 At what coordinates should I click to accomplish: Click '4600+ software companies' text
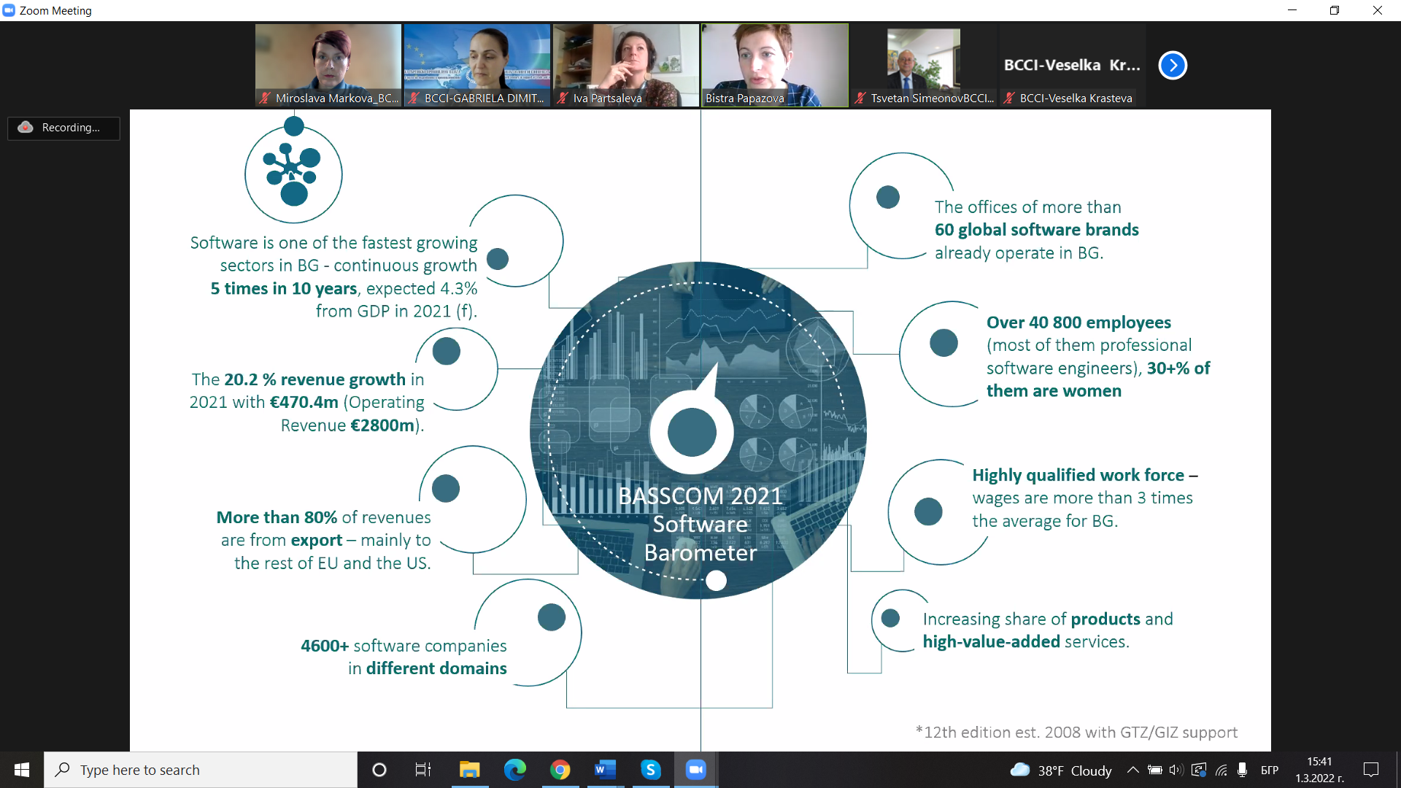tap(404, 646)
